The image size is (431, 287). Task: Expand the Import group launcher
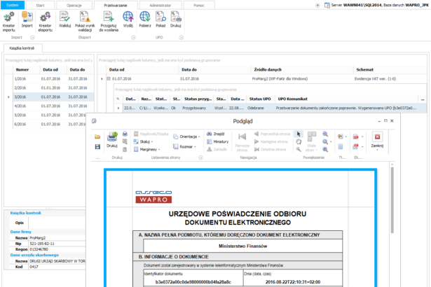[x=32, y=37]
